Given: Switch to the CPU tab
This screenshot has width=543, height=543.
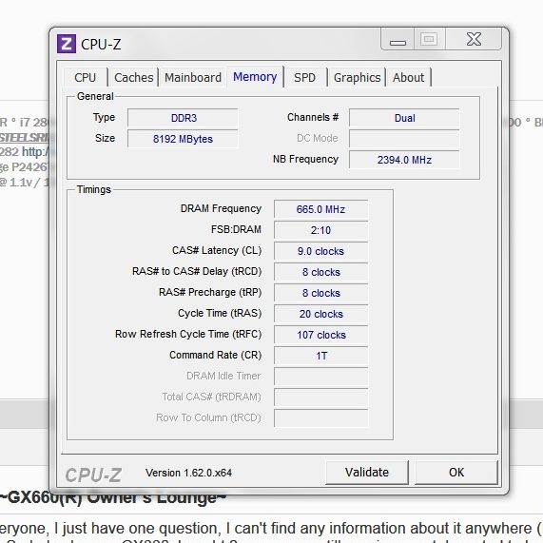Looking at the screenshot, I should coord(86,77).
